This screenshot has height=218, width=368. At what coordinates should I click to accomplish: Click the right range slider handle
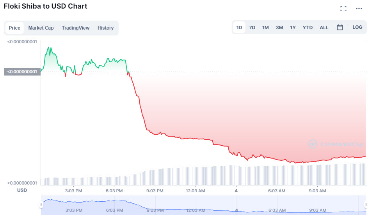pos(365,205)
